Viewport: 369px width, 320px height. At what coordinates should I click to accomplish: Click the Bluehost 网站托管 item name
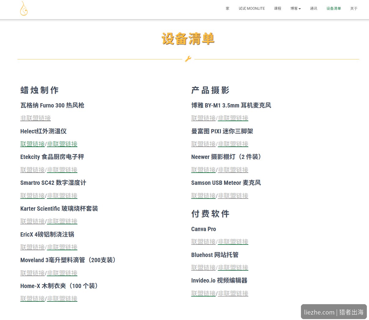[x=215, y=255]
